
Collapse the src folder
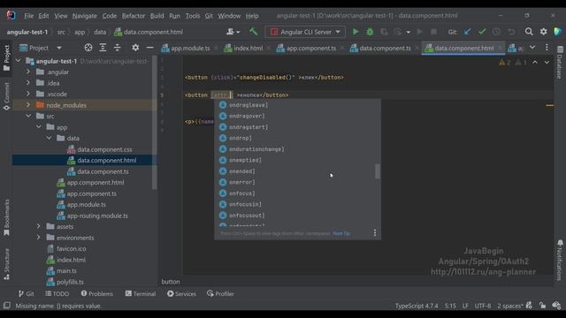[28, 116]
